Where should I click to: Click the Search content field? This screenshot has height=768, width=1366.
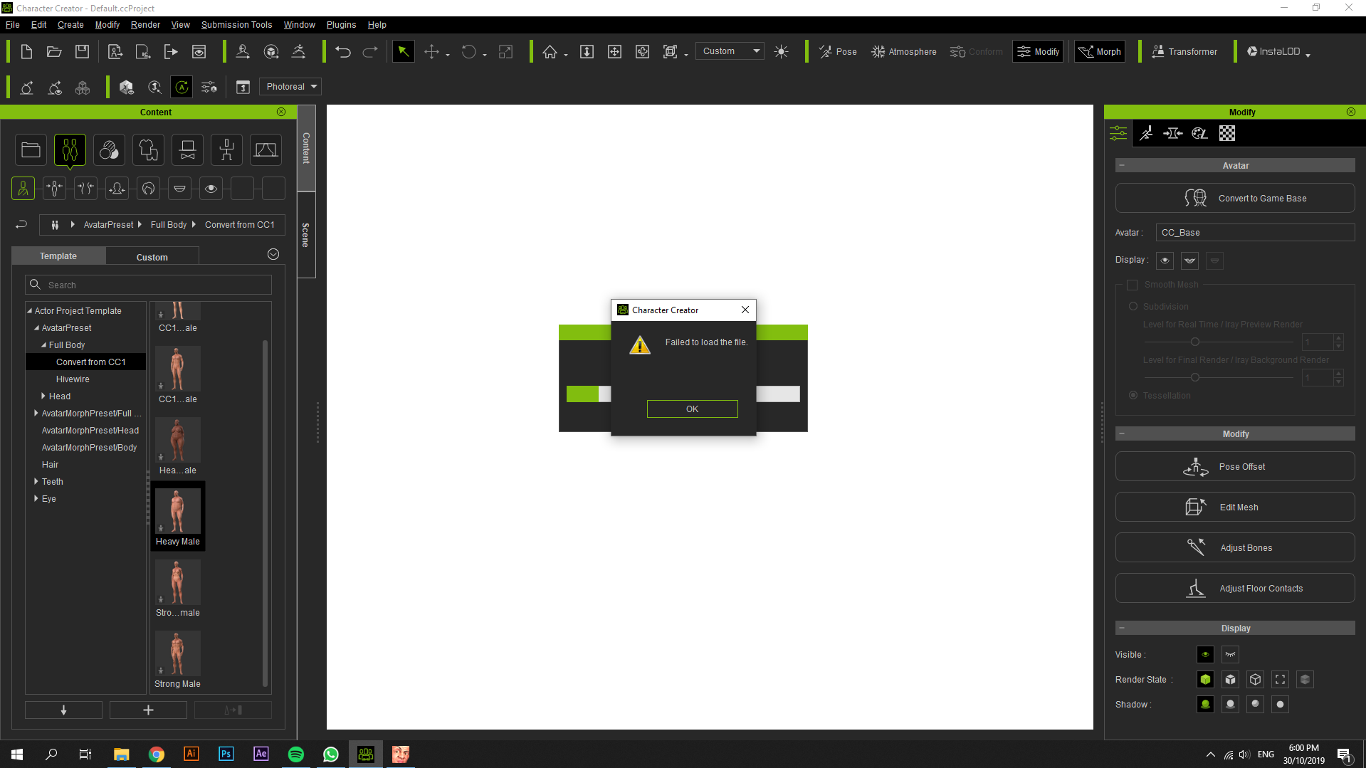pos(149,285)
